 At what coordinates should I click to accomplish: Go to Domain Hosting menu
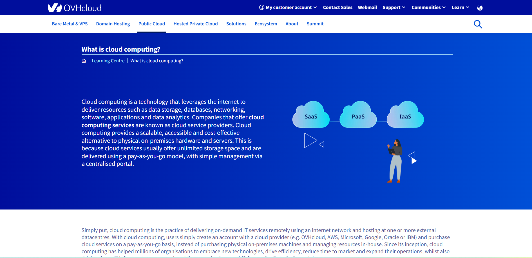coord(113,24)
